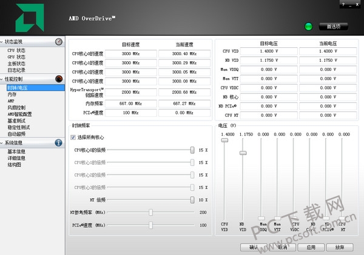Click current memory speed 667.27 MHz

click(x=184, y=104)
